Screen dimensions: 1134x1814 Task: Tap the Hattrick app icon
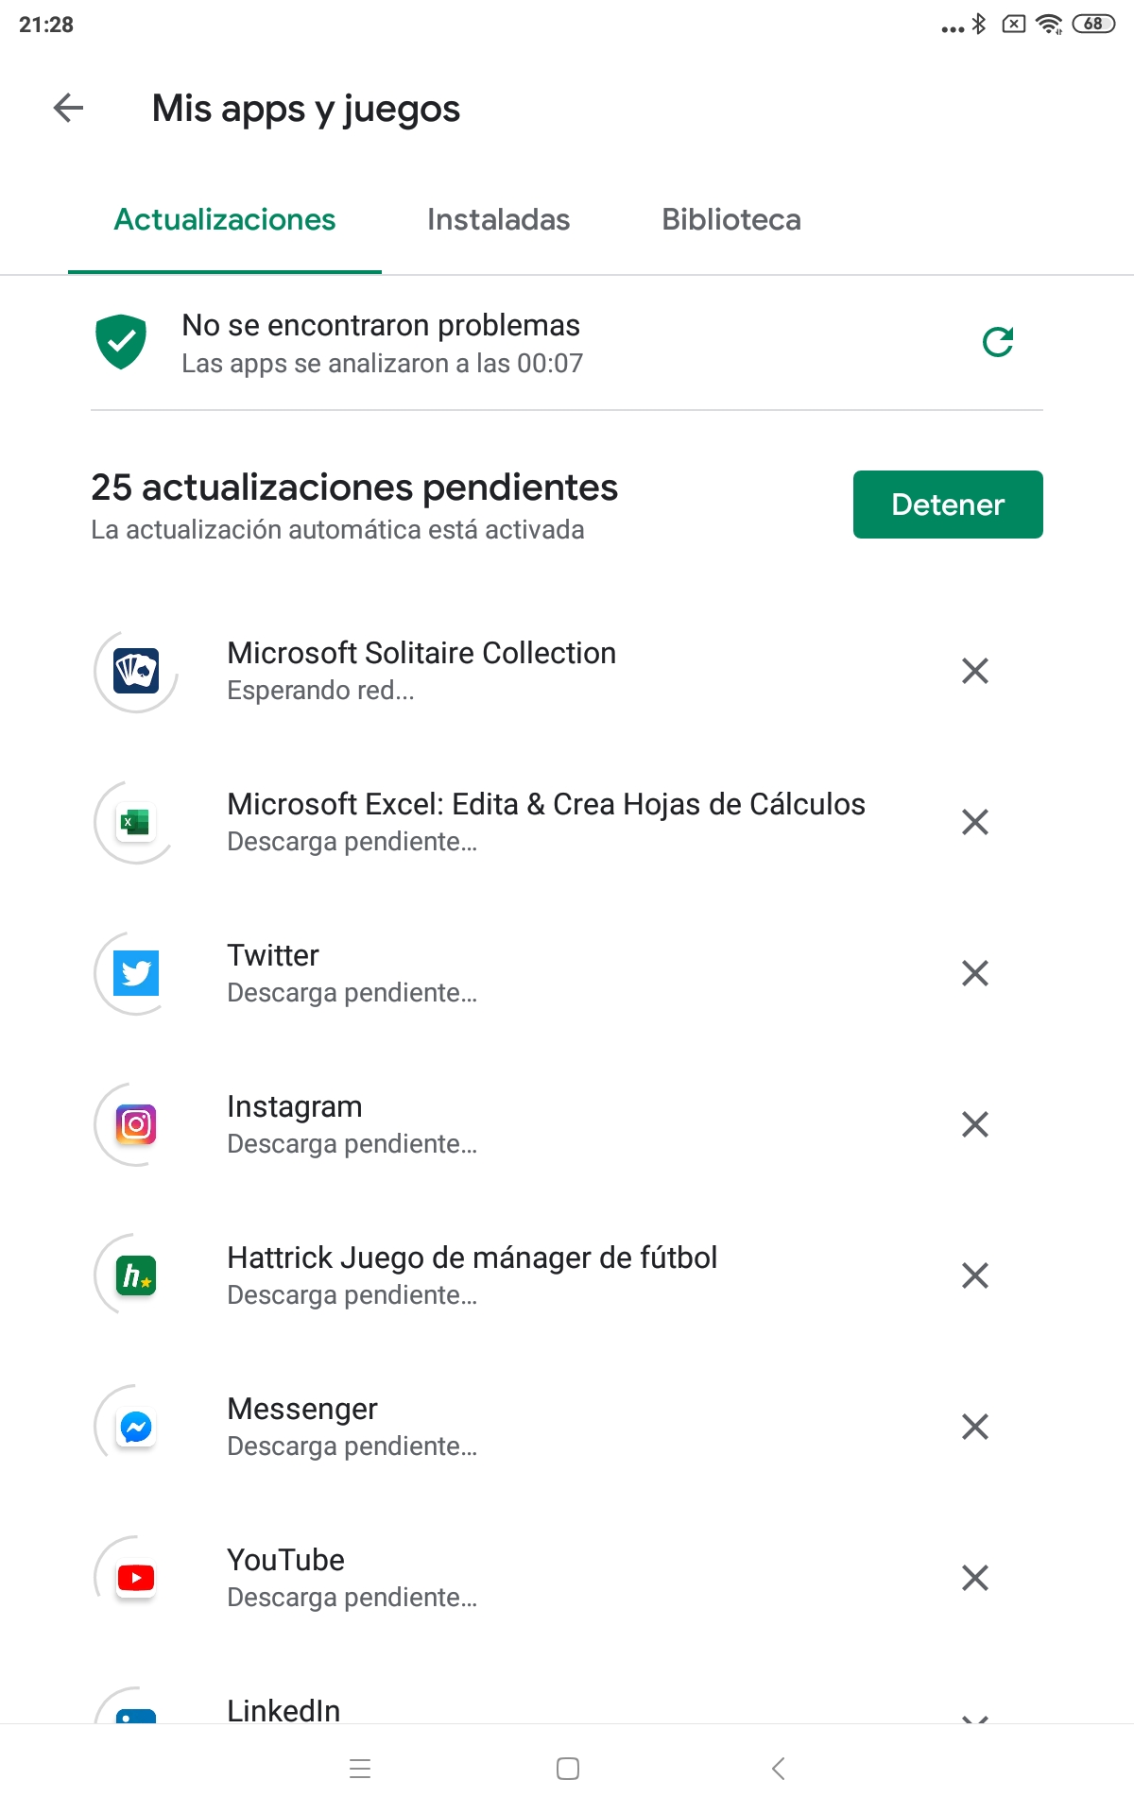[x=136, y=1275]
